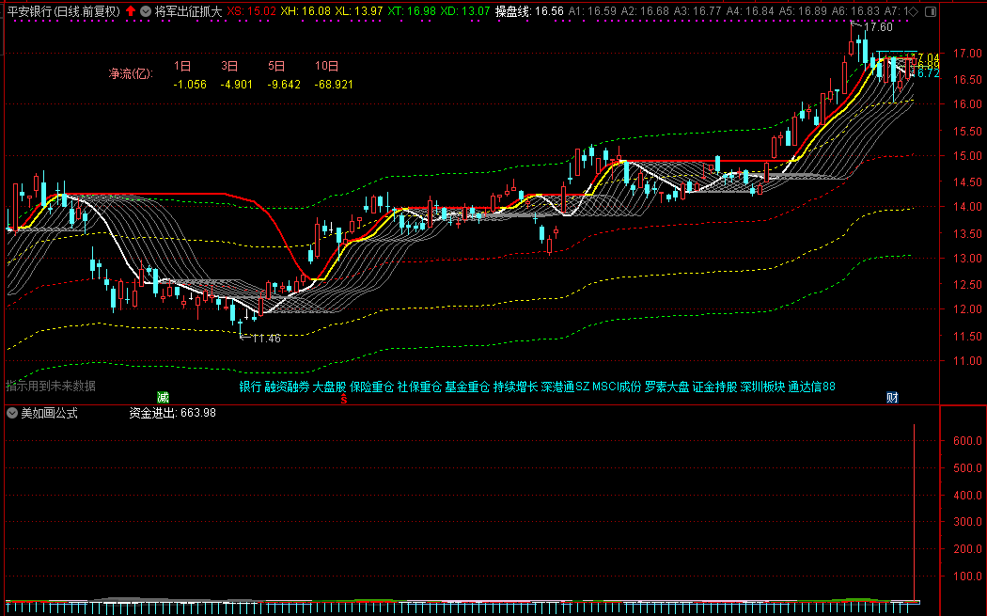Click the 3日 net flow value -4.901
Image resolution: width=987 pixels, height=616 pixels.
(x=236, y=85)
